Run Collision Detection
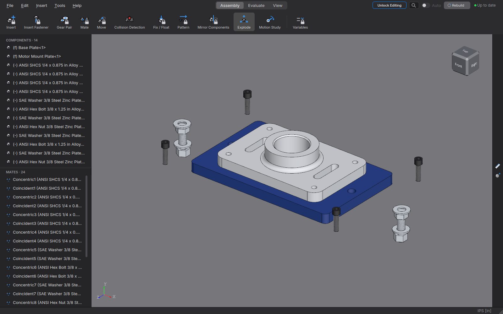 (130, 22)
